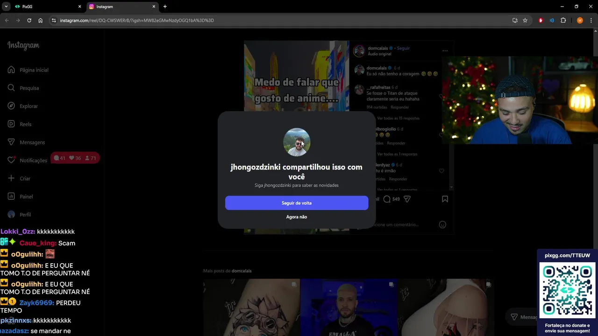
Task: Click the notifications count badge
Action: click(x=75, y=158)
